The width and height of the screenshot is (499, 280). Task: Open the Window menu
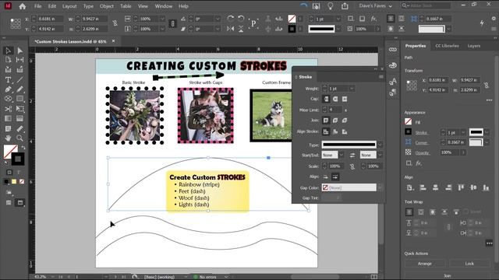click(x=164, y=6)
